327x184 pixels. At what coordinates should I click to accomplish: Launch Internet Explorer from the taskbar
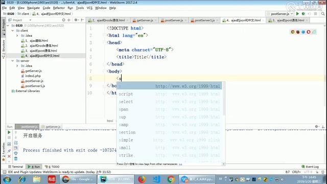(22, 179)
